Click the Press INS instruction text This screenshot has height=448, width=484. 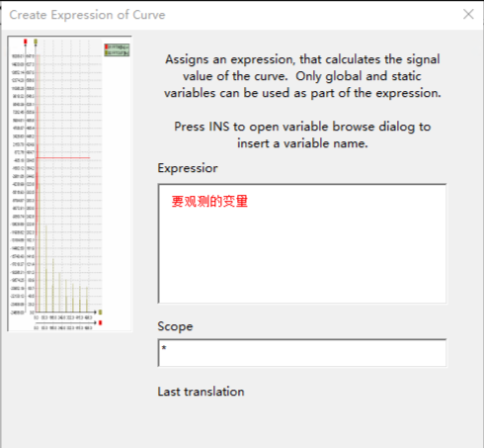coord(302,134)
